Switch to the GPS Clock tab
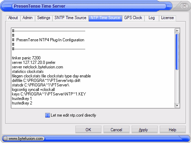The height and width of the screenshot is (143, 191). [x=133, y=18]
